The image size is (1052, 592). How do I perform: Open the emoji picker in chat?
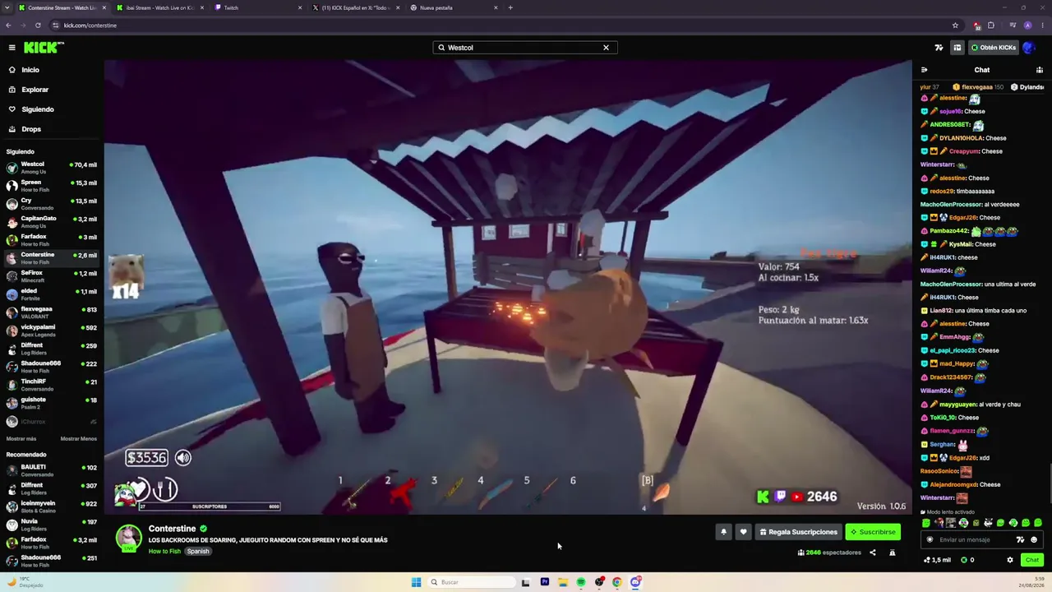[1034, 540]
